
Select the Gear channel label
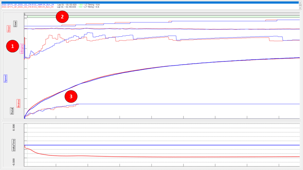[x=15, y=24]
